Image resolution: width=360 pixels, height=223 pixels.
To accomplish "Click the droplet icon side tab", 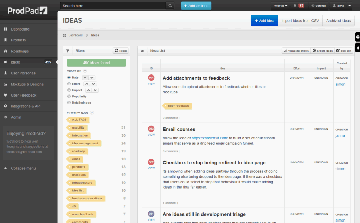I will (x=358, y=48).
